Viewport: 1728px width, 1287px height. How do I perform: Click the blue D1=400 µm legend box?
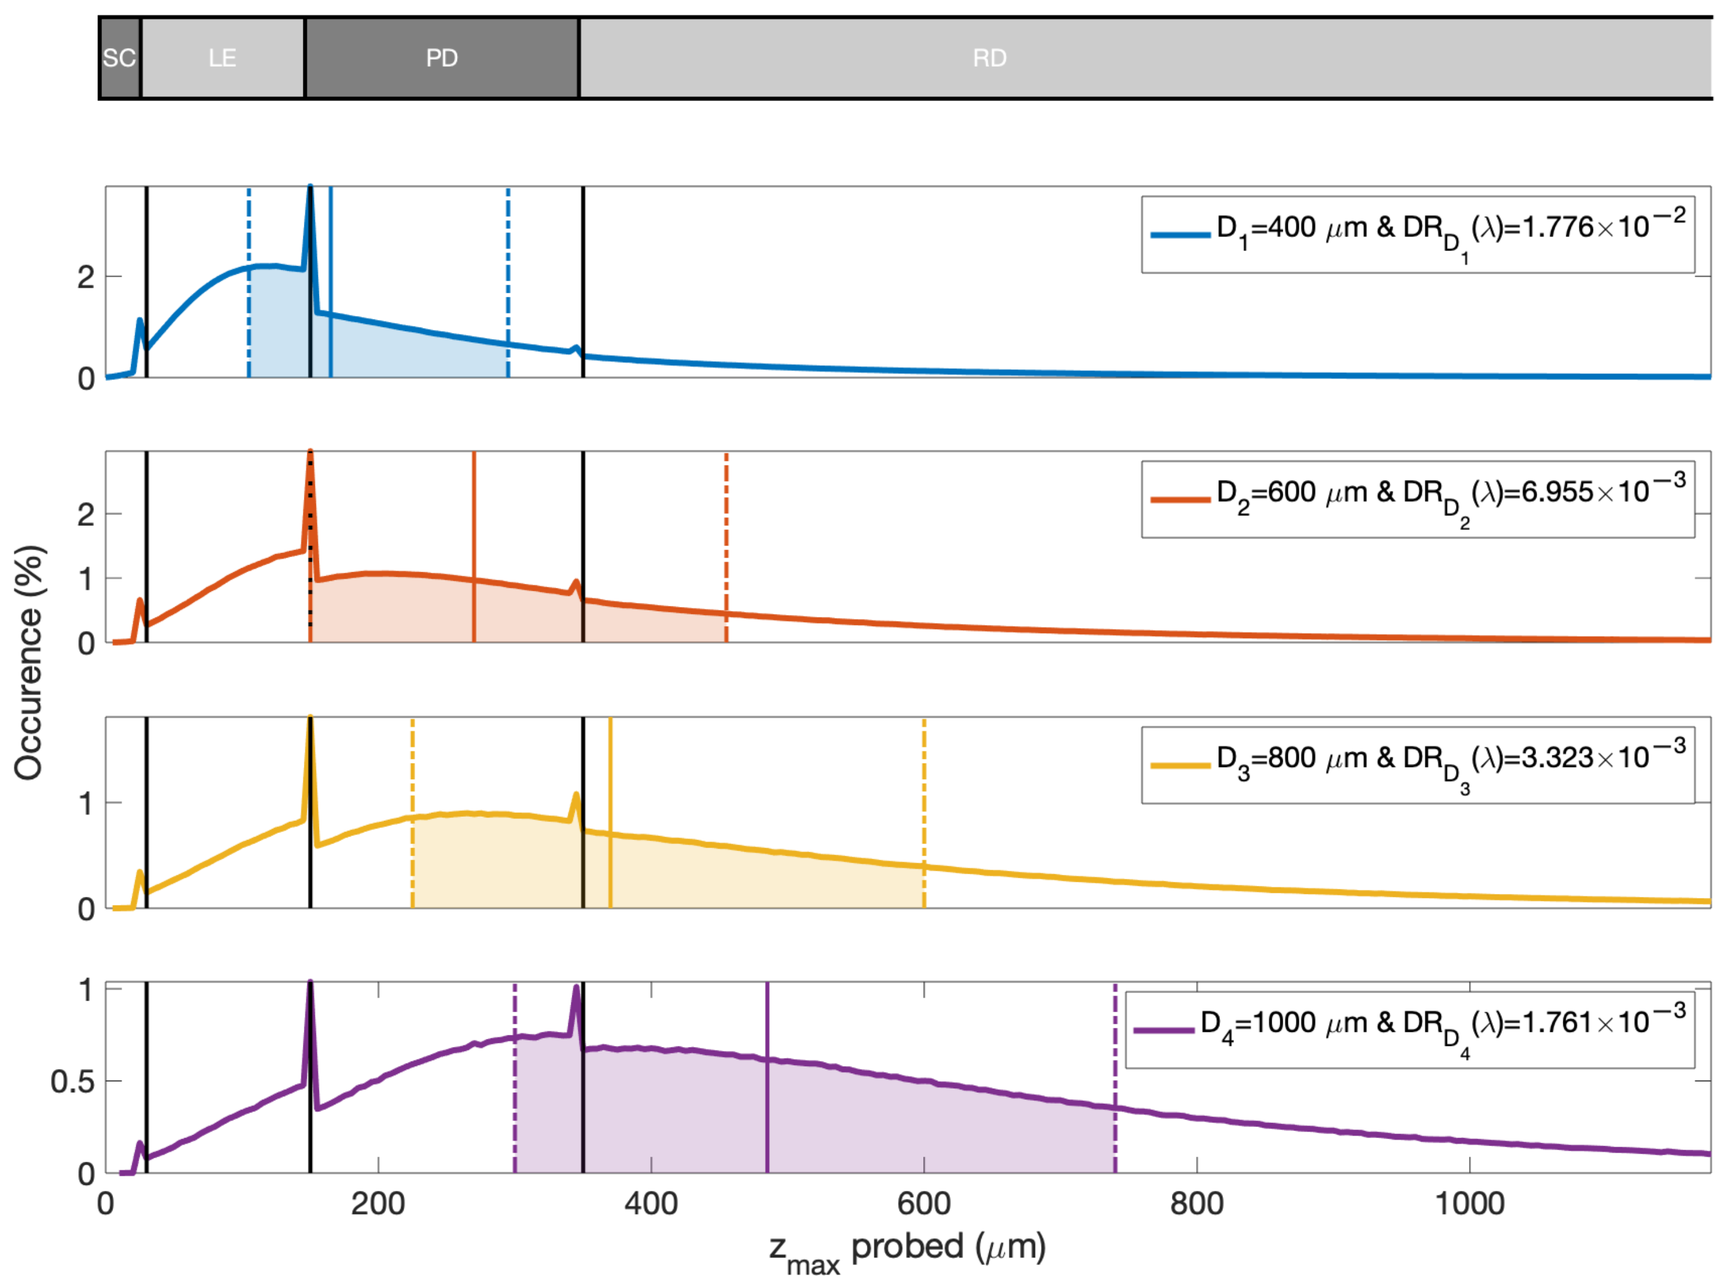(x=1417, y=234)
